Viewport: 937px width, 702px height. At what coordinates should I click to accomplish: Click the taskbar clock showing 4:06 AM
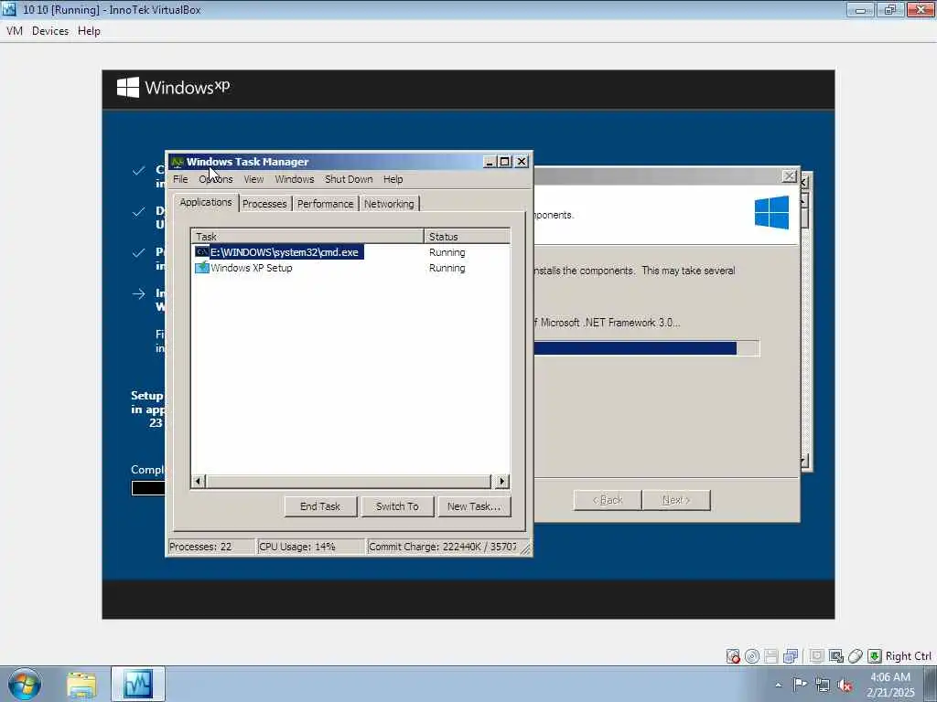click(x=890, y=684)
